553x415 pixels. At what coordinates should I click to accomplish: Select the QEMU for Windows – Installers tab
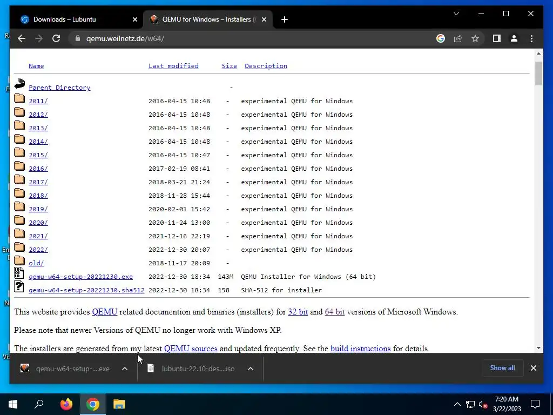coord(208,19)
